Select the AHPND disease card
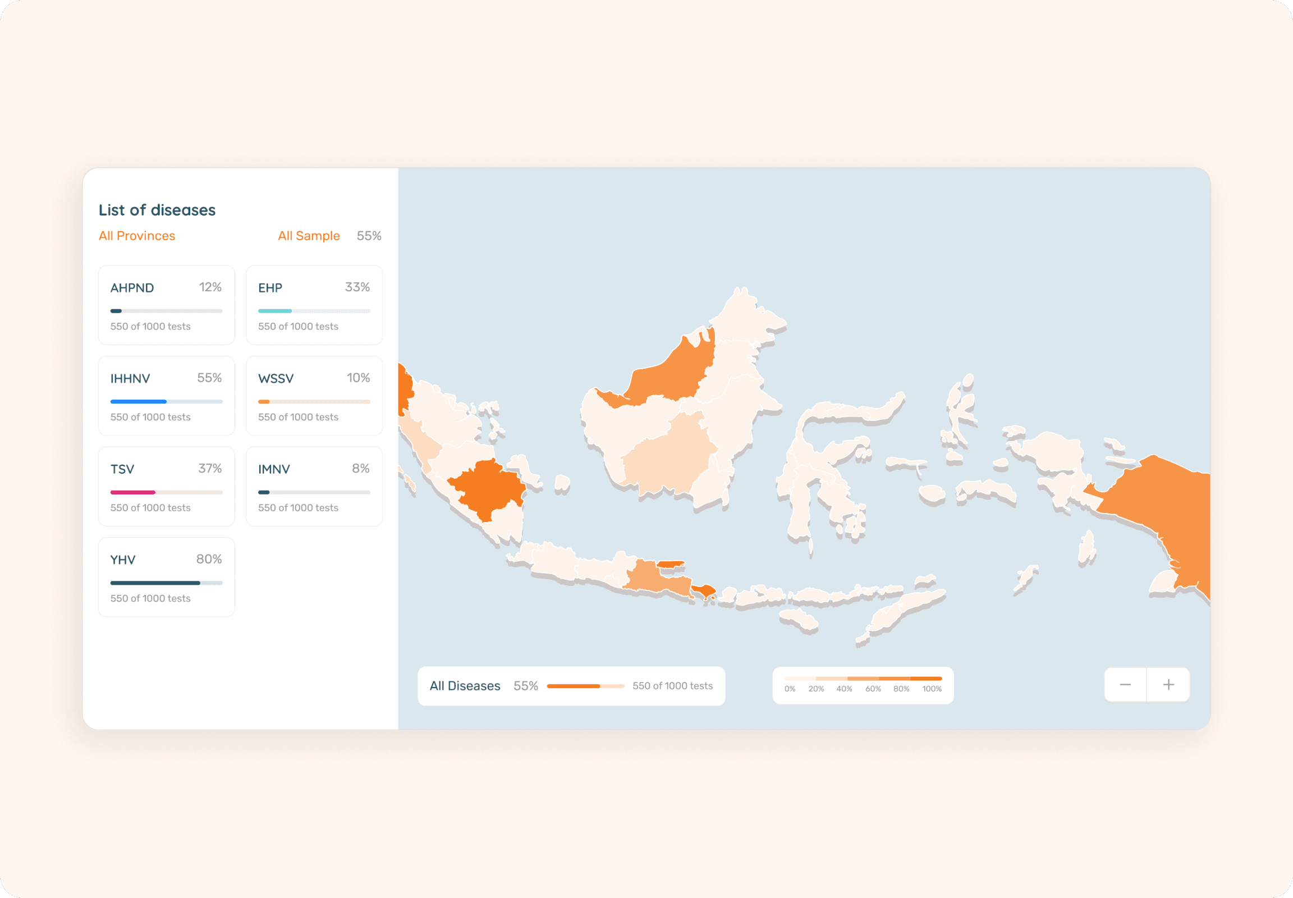 click(x=166, y=305)
